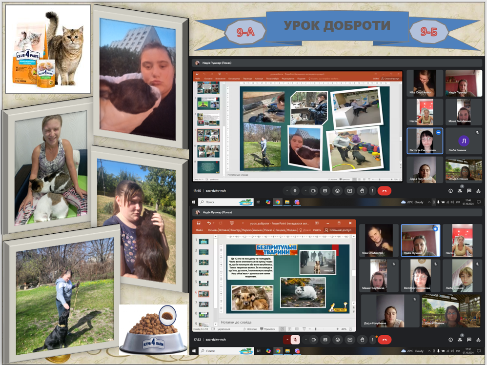Show the people panel in the 17:40 meeting
487x365 pixels.
click(x=460, y=191)
